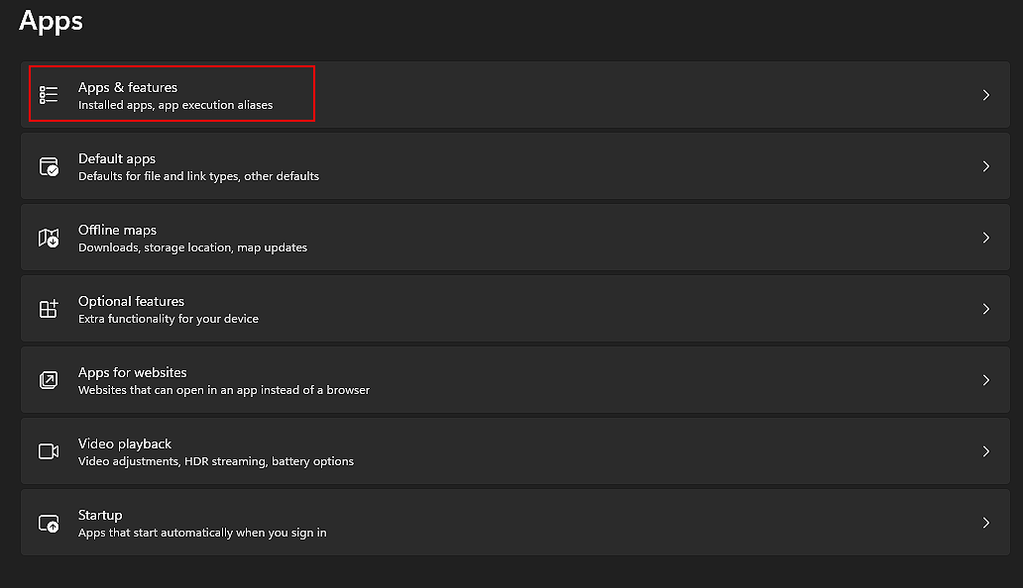Expand the Video playback chevron

point(985,450)
